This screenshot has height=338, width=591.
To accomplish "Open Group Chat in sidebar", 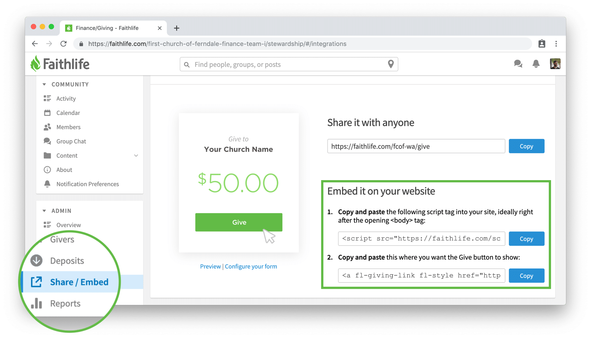I will point(71,141).
